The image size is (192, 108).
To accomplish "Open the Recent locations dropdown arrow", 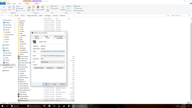I will (x=7, y=16).
